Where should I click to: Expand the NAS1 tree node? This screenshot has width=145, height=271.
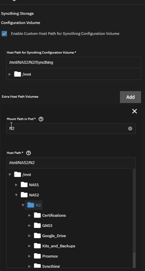(x=16, y=185)
